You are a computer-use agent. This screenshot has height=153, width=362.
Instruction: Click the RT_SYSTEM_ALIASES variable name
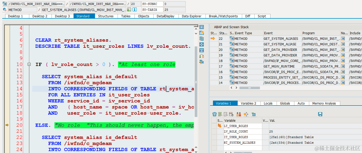[240, 142]
